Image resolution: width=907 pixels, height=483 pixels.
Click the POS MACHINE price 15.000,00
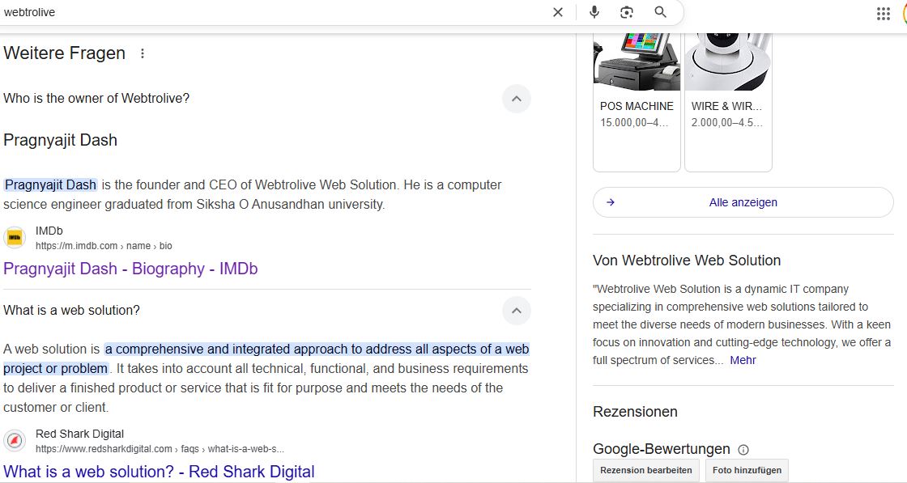point(634,122)
